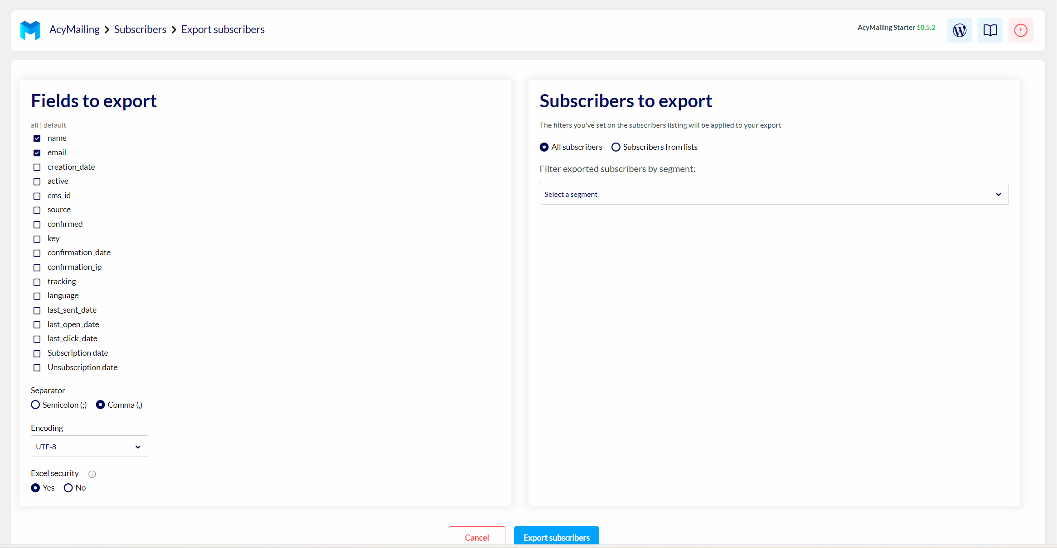Uncheck the name field checkbox
The image size is (1057, 548).
pyautogui.click(x=37, y=138)
